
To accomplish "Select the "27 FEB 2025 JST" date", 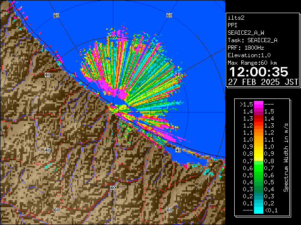I will point(263,82).
